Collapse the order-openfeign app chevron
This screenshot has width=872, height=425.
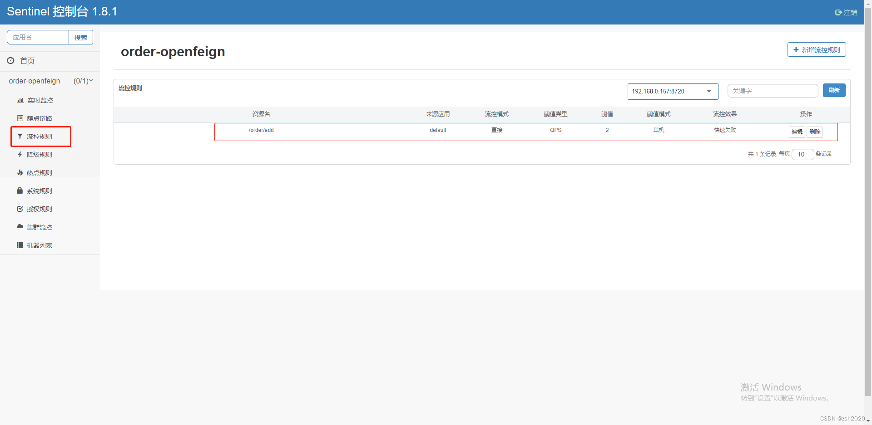[x=90, y=81]
